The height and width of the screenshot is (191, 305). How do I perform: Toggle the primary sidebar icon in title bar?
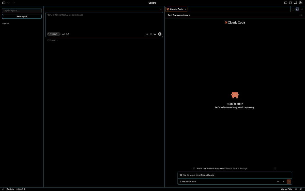pyautogui.click(x=4, y=3)
